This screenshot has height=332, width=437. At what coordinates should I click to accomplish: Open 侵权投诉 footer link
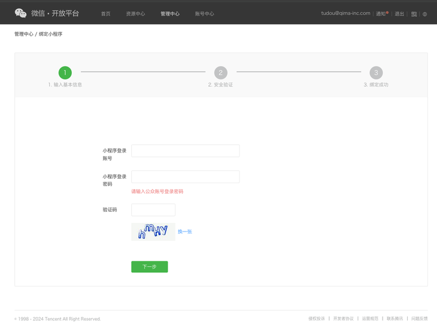(317, 319)
